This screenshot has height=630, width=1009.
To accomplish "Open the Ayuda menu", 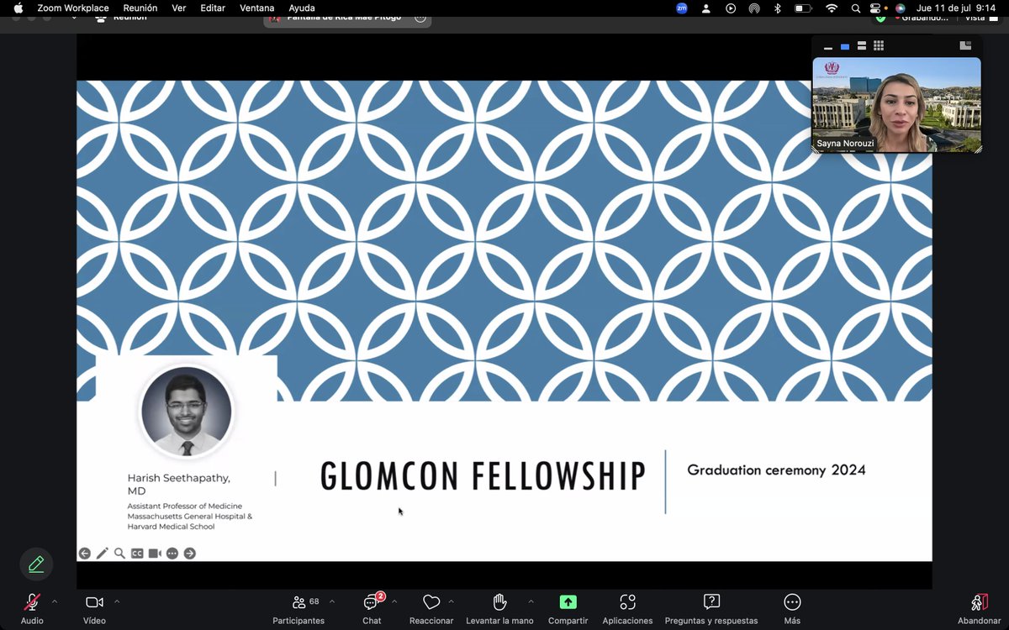I will [x=302, y=8].
